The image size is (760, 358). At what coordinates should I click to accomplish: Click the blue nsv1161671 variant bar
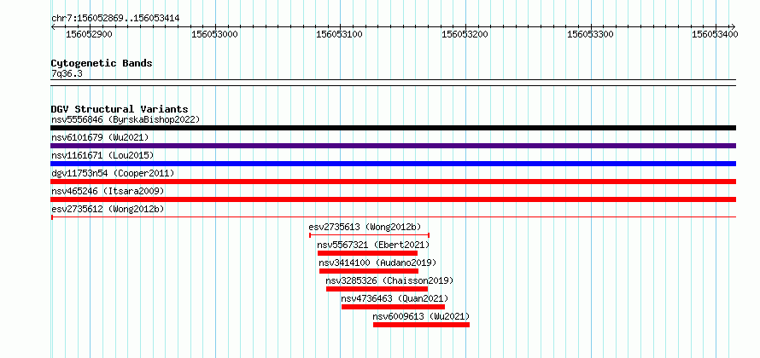point(393,164)
